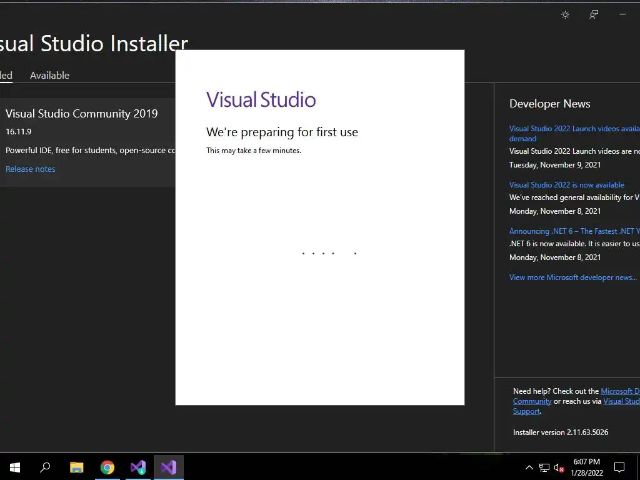Click version number 16.11.9
The height and width of the screenshot is (480, 640).
(x=18, y=131)
